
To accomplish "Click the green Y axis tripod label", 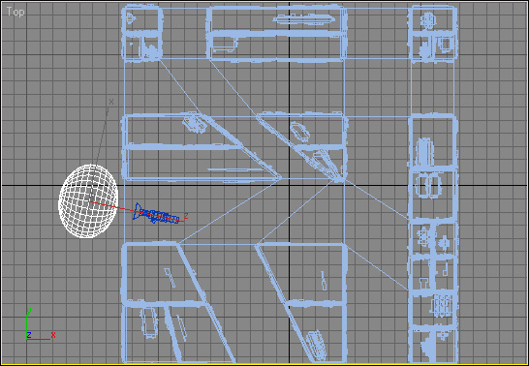I will pos(29,311).
